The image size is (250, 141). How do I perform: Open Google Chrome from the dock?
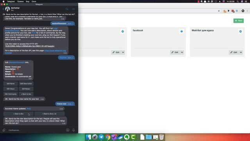(108, 137)
